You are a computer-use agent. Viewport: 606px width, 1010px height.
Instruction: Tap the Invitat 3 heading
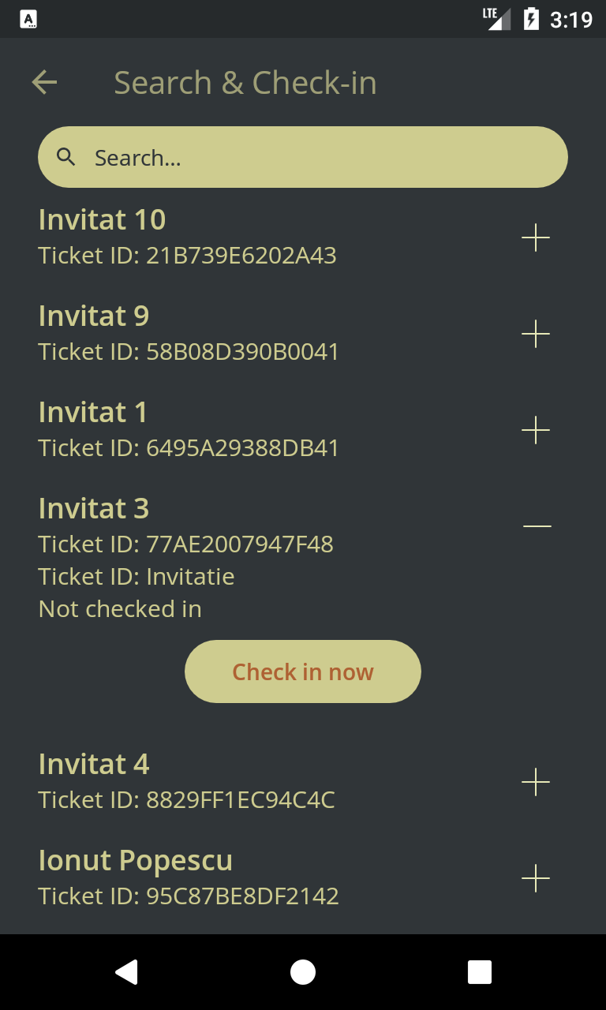coord(93,509)
